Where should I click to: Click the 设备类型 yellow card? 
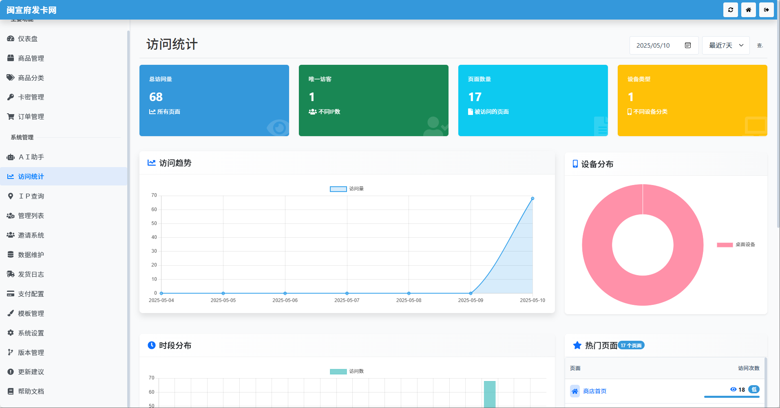[692, 100]
